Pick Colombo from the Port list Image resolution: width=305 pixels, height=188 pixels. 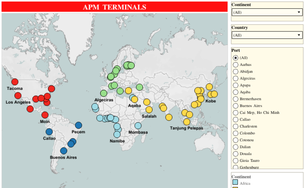pyautogui.click(x=236, y=133)
